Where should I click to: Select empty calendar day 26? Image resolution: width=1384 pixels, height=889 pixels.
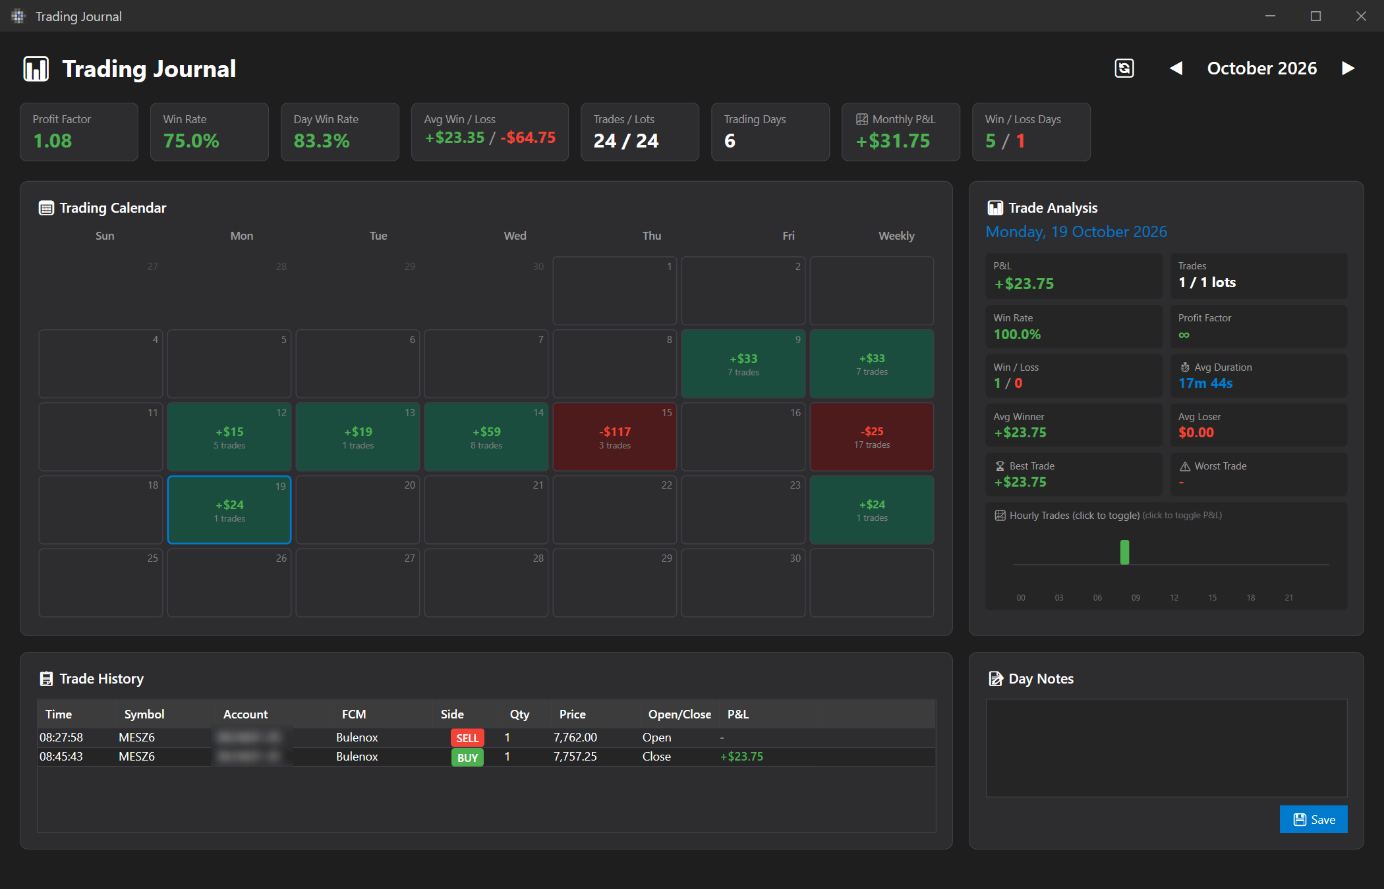pos(229,583)
